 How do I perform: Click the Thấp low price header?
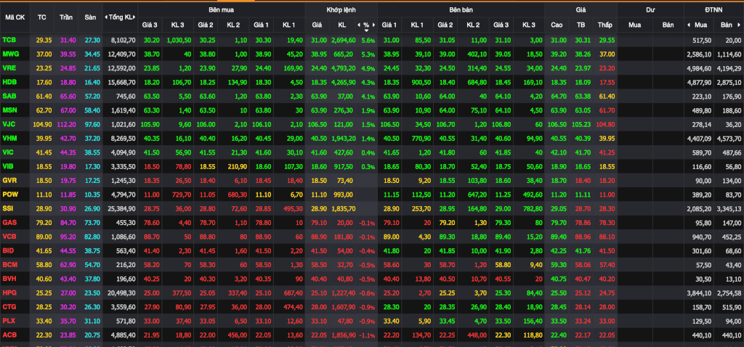pyautogui.click(x=605, y=25)
